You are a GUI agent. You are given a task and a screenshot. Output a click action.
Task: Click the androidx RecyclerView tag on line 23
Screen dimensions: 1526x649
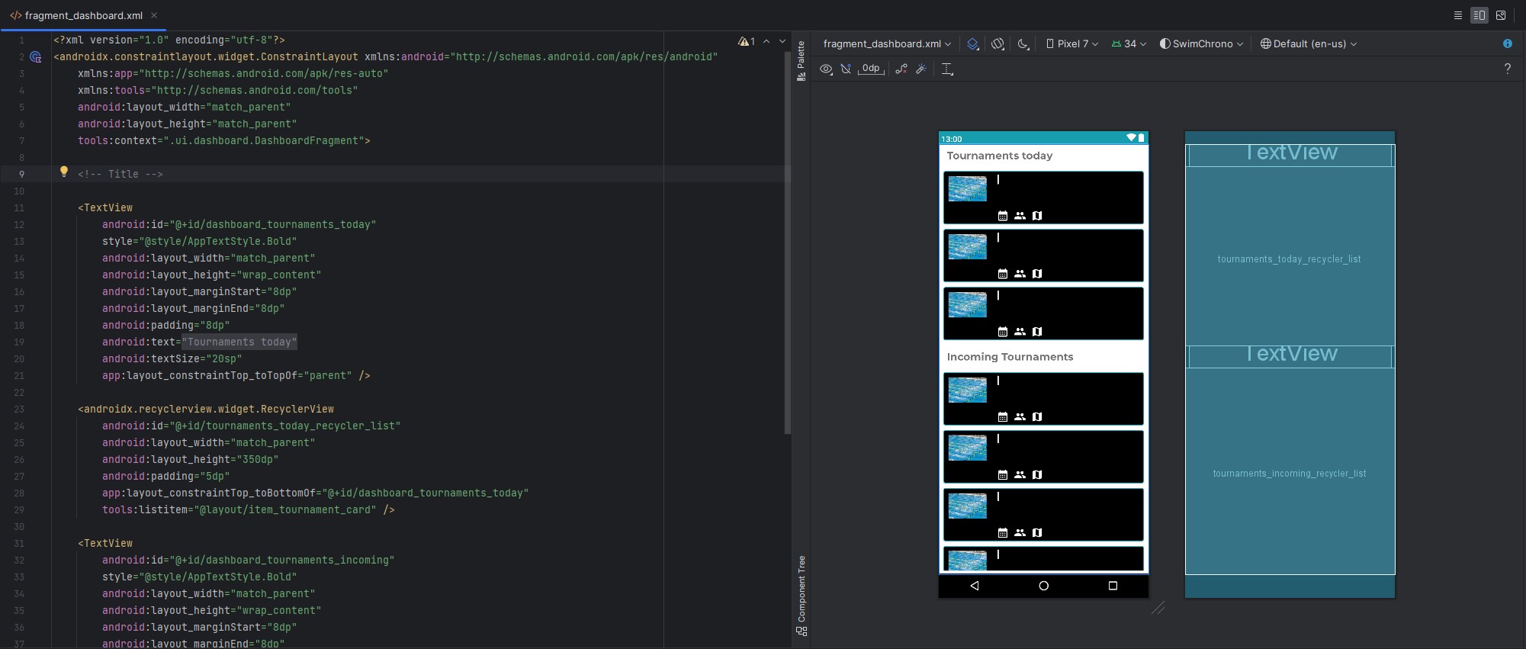point(206,410)
